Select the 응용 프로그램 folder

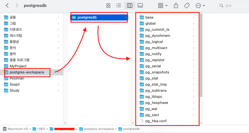pyautogui.click(x=32, y=60)
